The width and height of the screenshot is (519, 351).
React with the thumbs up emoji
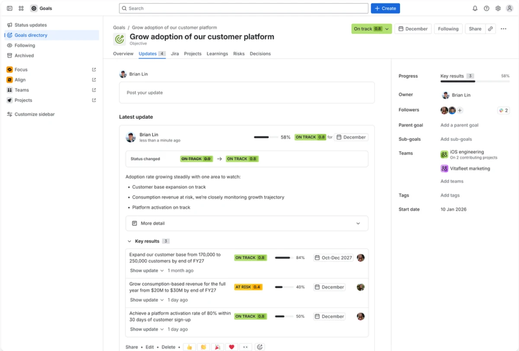point(189,347)
